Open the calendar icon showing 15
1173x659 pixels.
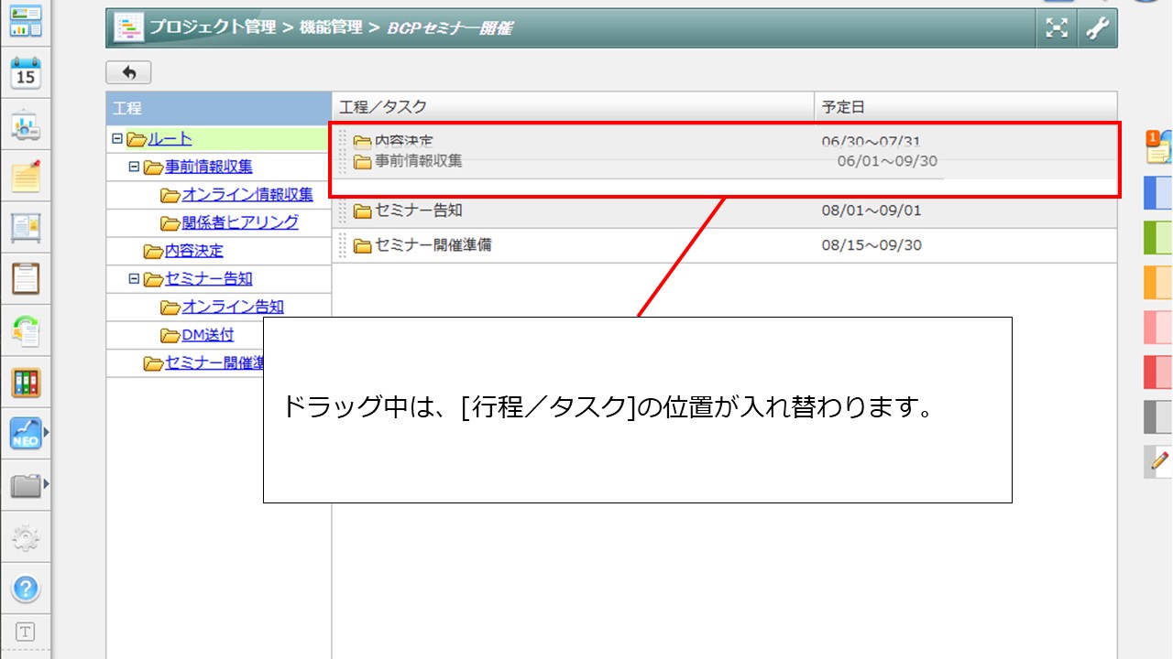[26, 73]
